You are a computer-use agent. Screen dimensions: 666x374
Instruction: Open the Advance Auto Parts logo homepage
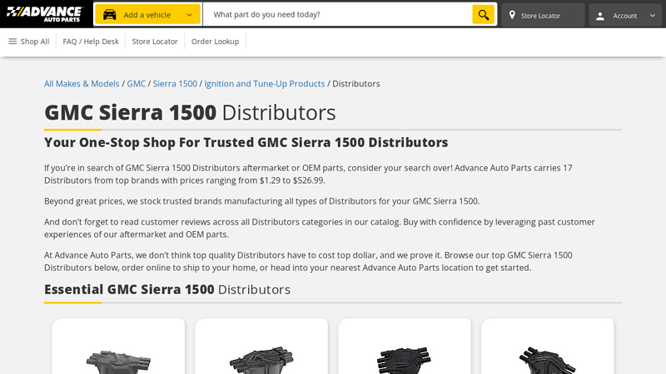pos(45,14)
